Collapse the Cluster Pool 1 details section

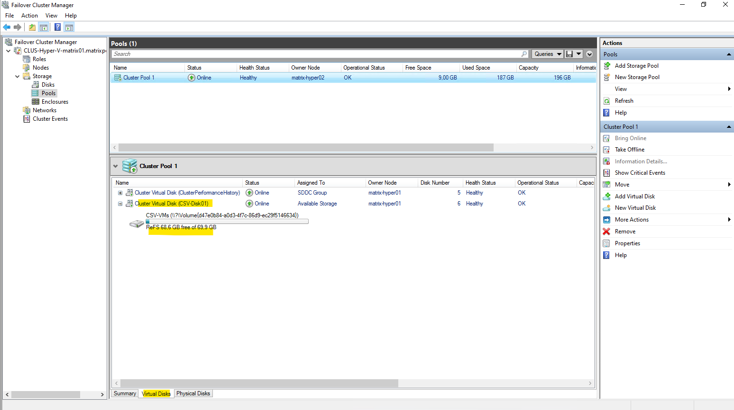point(115,166)
